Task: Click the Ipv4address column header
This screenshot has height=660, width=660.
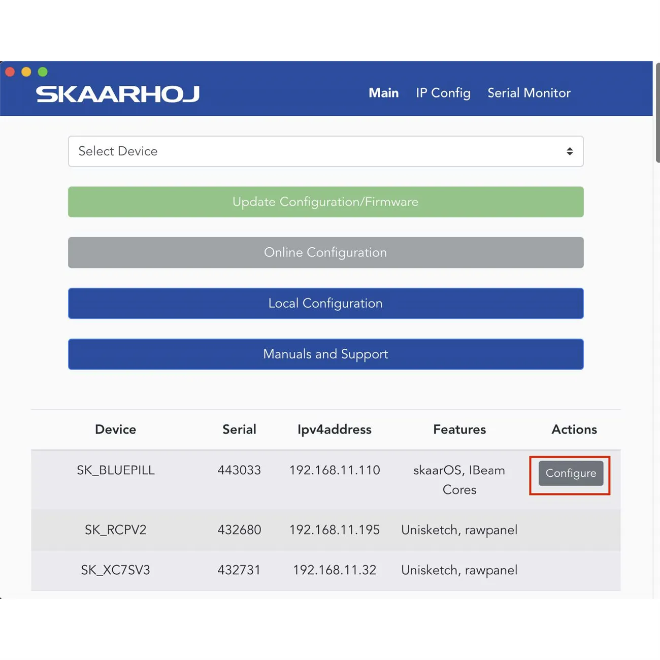Action: (334, 430)
